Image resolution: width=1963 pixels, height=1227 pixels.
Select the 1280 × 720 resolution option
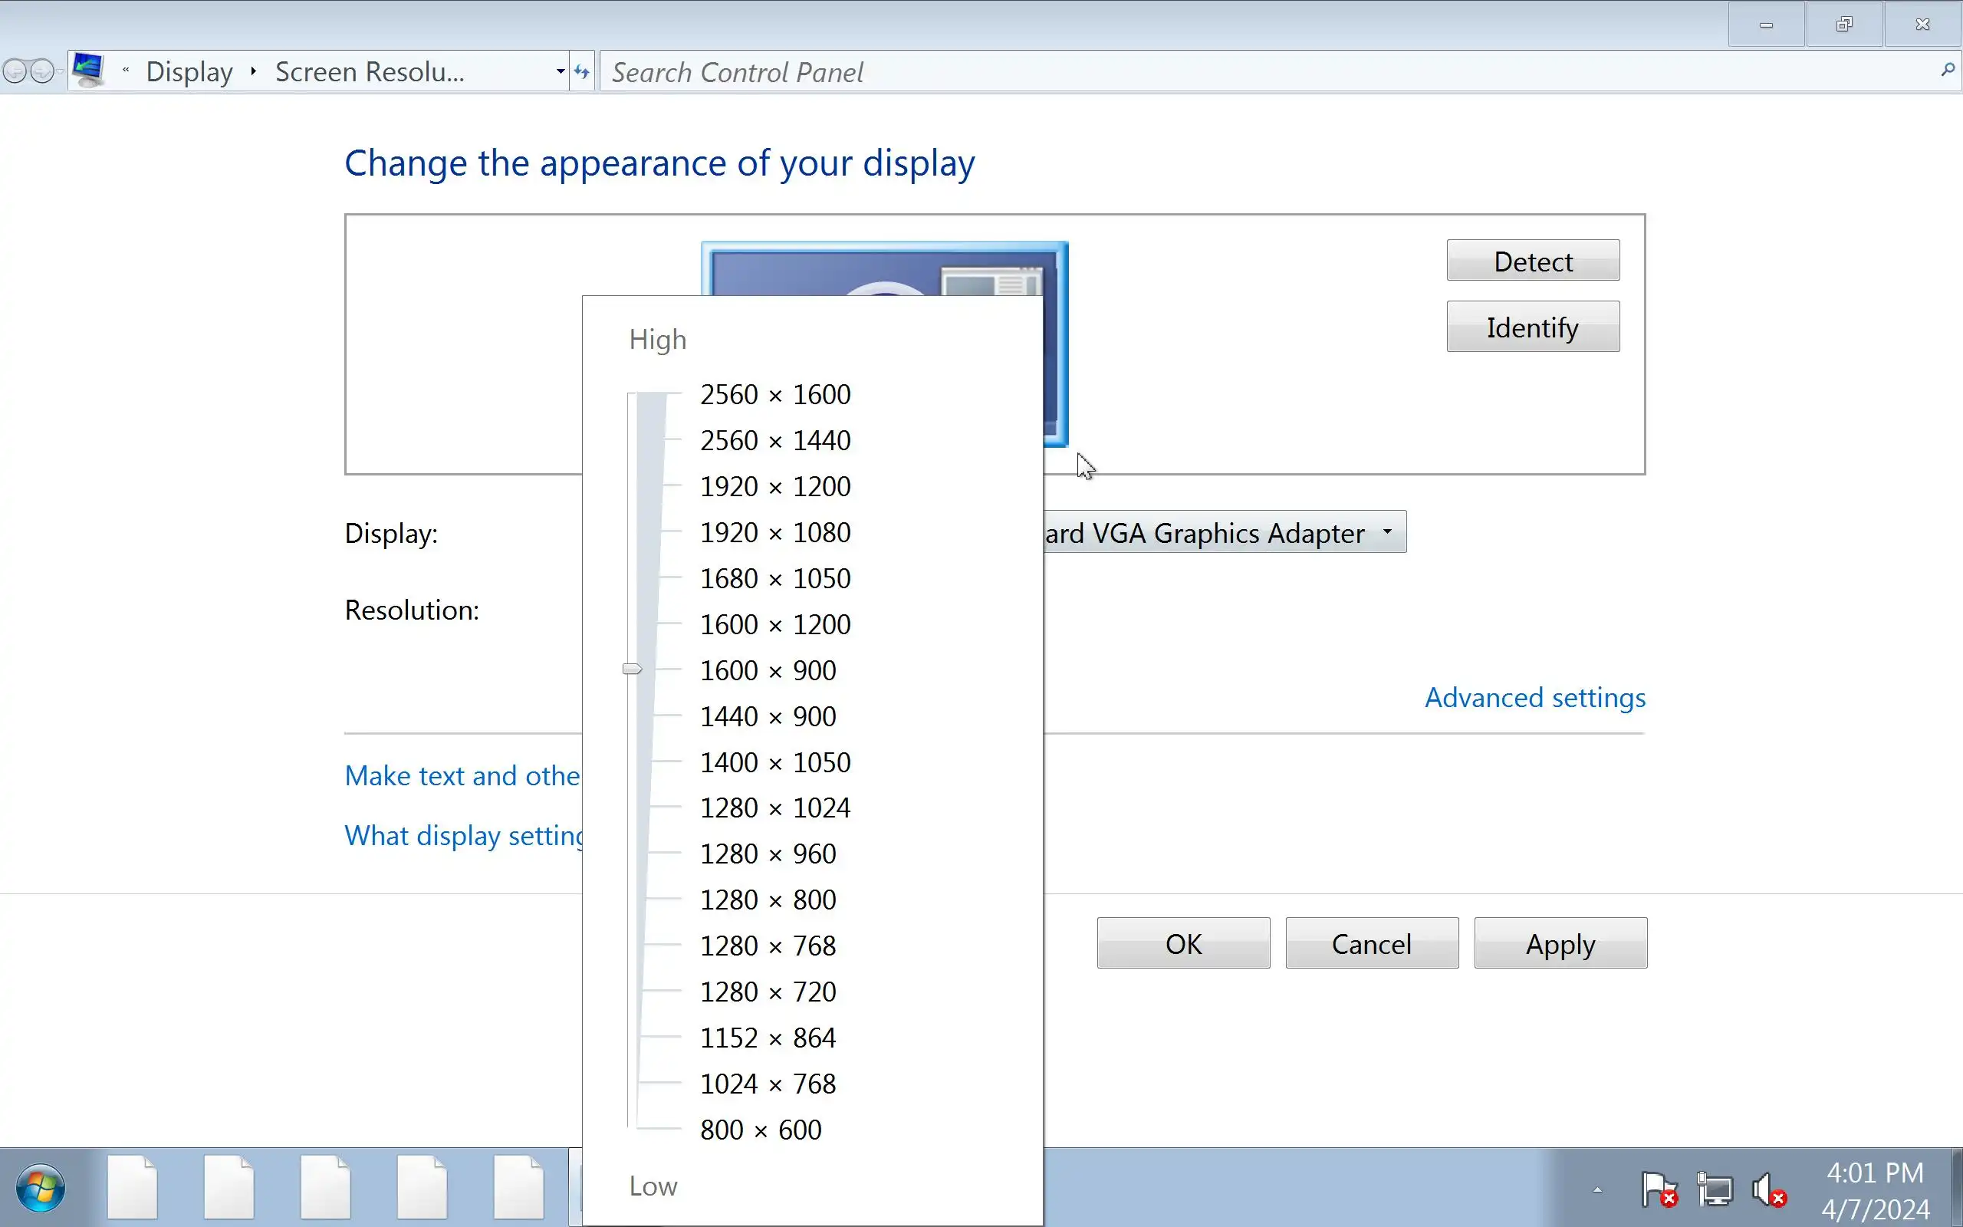(x=768, y=992)
